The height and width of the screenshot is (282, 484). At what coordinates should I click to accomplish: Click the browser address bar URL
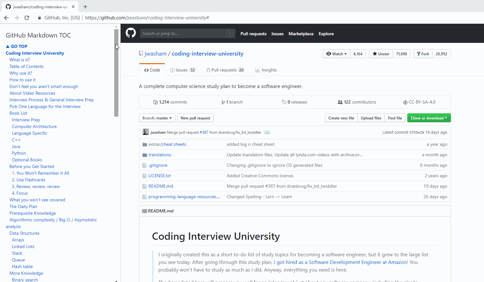click(x=147, y=18)
